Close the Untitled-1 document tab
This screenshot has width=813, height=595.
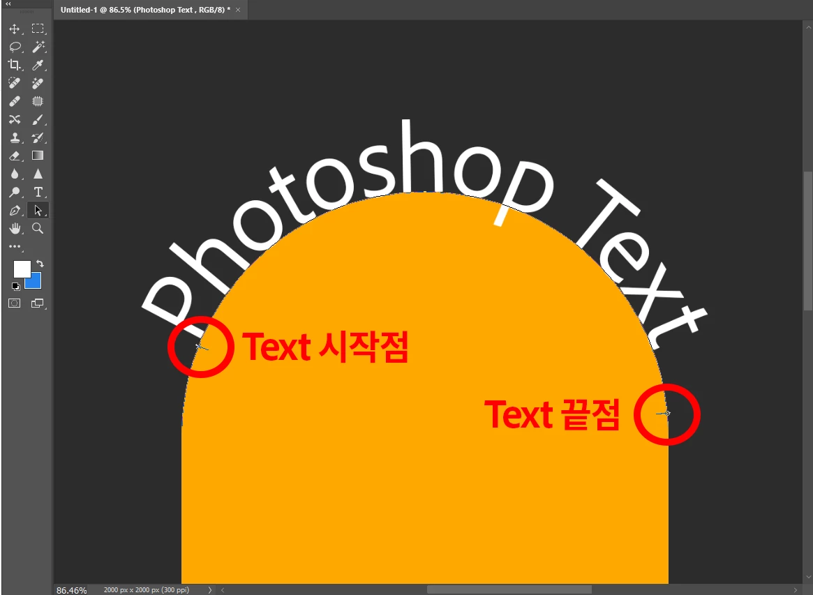point(238,9)
